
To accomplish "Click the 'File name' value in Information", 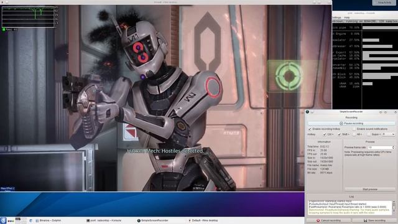I will click(x=326, y=165).
